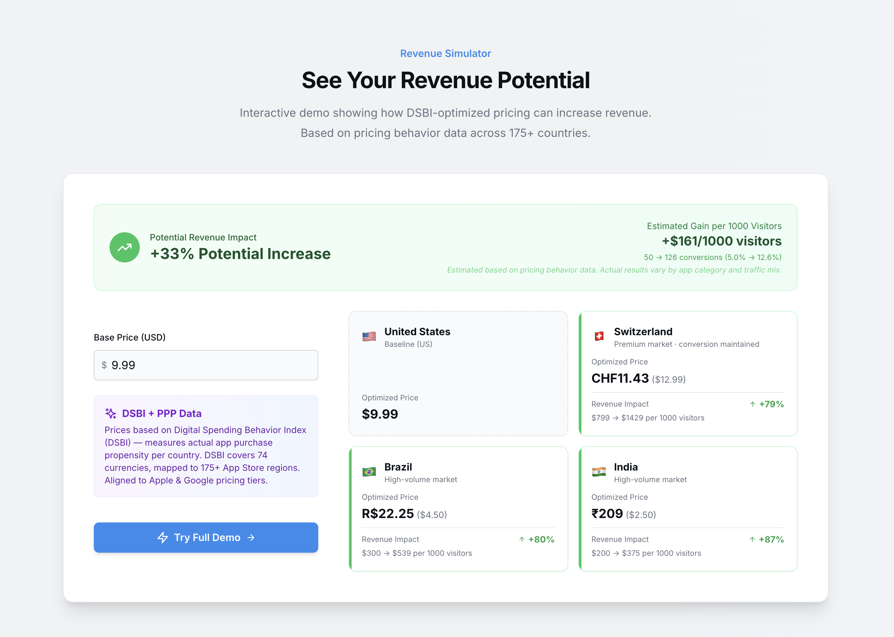Select the Brazil high-volume market card
This screenshot has width=894, height=637.
[458, 508]
